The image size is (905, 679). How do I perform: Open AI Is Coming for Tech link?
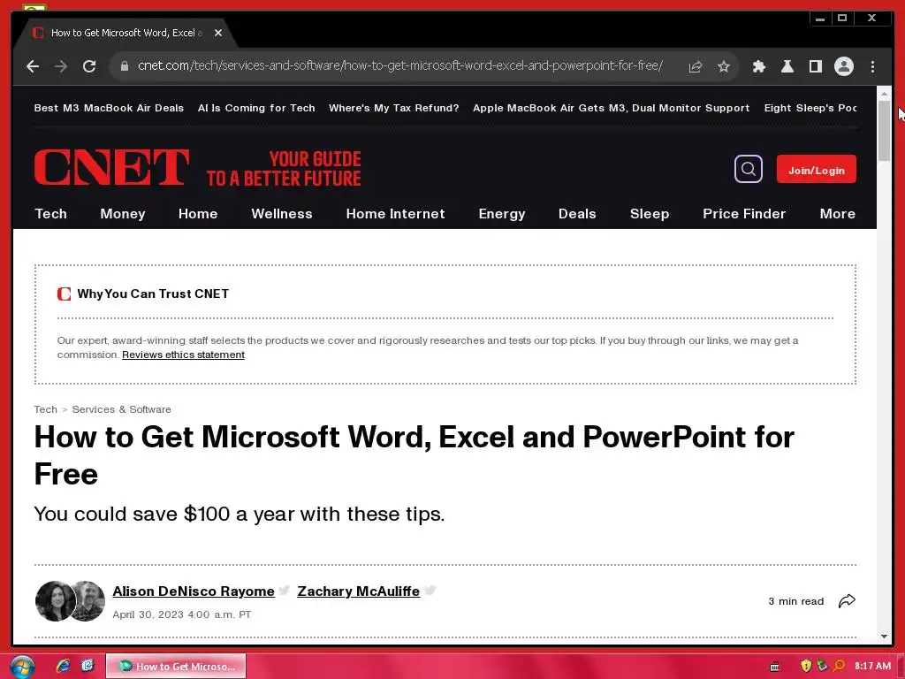tap(256, 108)
